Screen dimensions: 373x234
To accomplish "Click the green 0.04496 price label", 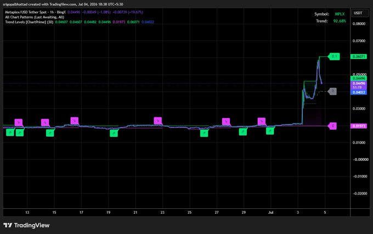I will pos(359,79).
